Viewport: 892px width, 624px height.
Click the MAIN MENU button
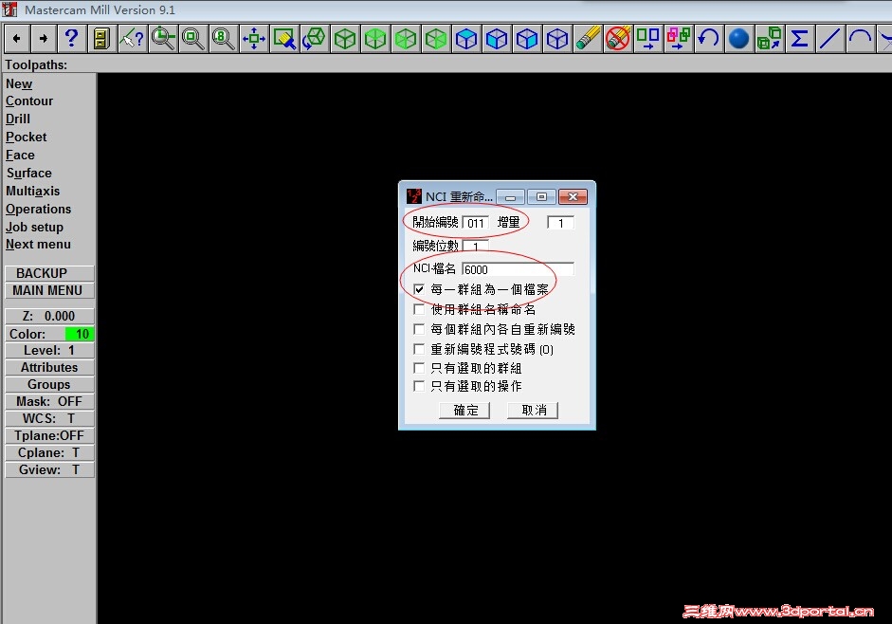click(x=49, y=290)
